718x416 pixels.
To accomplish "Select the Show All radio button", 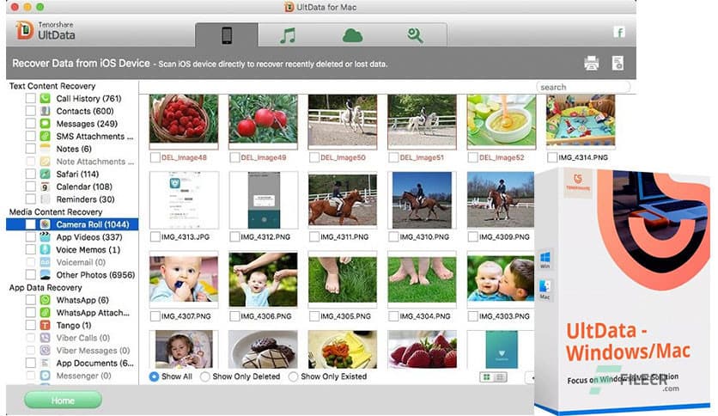I will 155,376.
